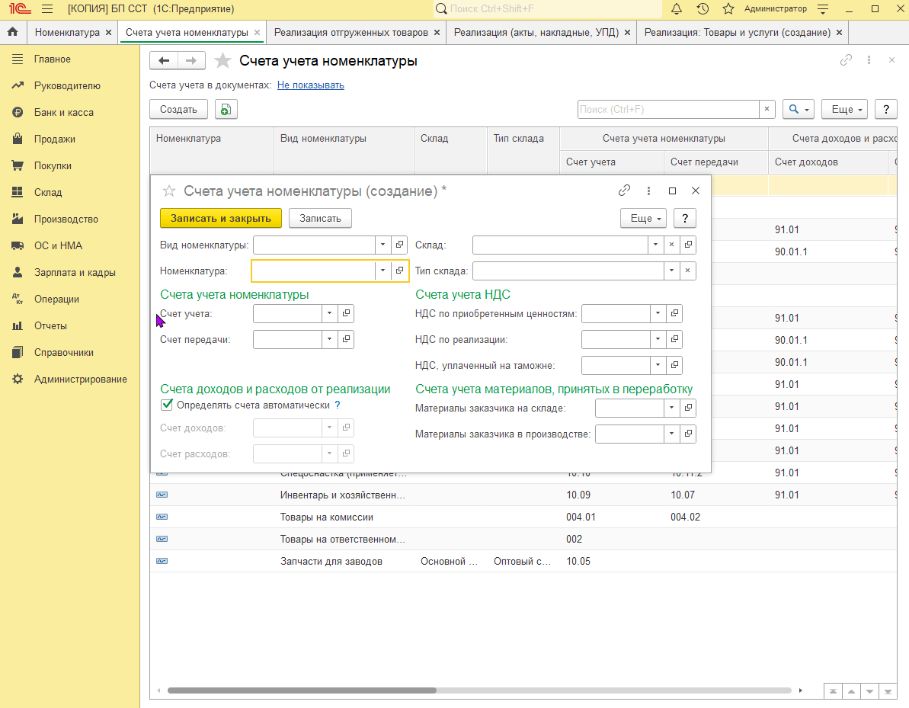This screenshot has height=708, width=909.
Task: Switch to Реализация (акты, накладные, УПД) tab
Action: pyautogui.click(x=536, y=33)
